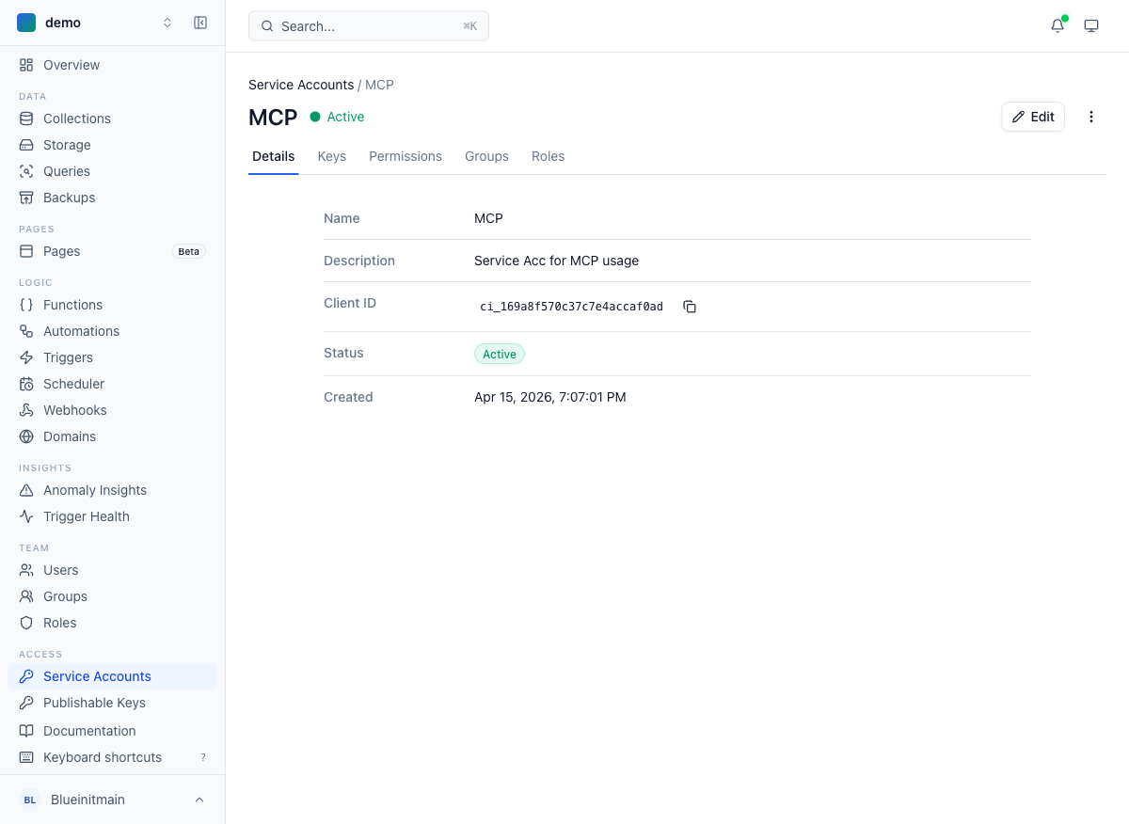Open Webhooks in the sidebar
The image size is (1129, 824).
(x=112, y=410)
